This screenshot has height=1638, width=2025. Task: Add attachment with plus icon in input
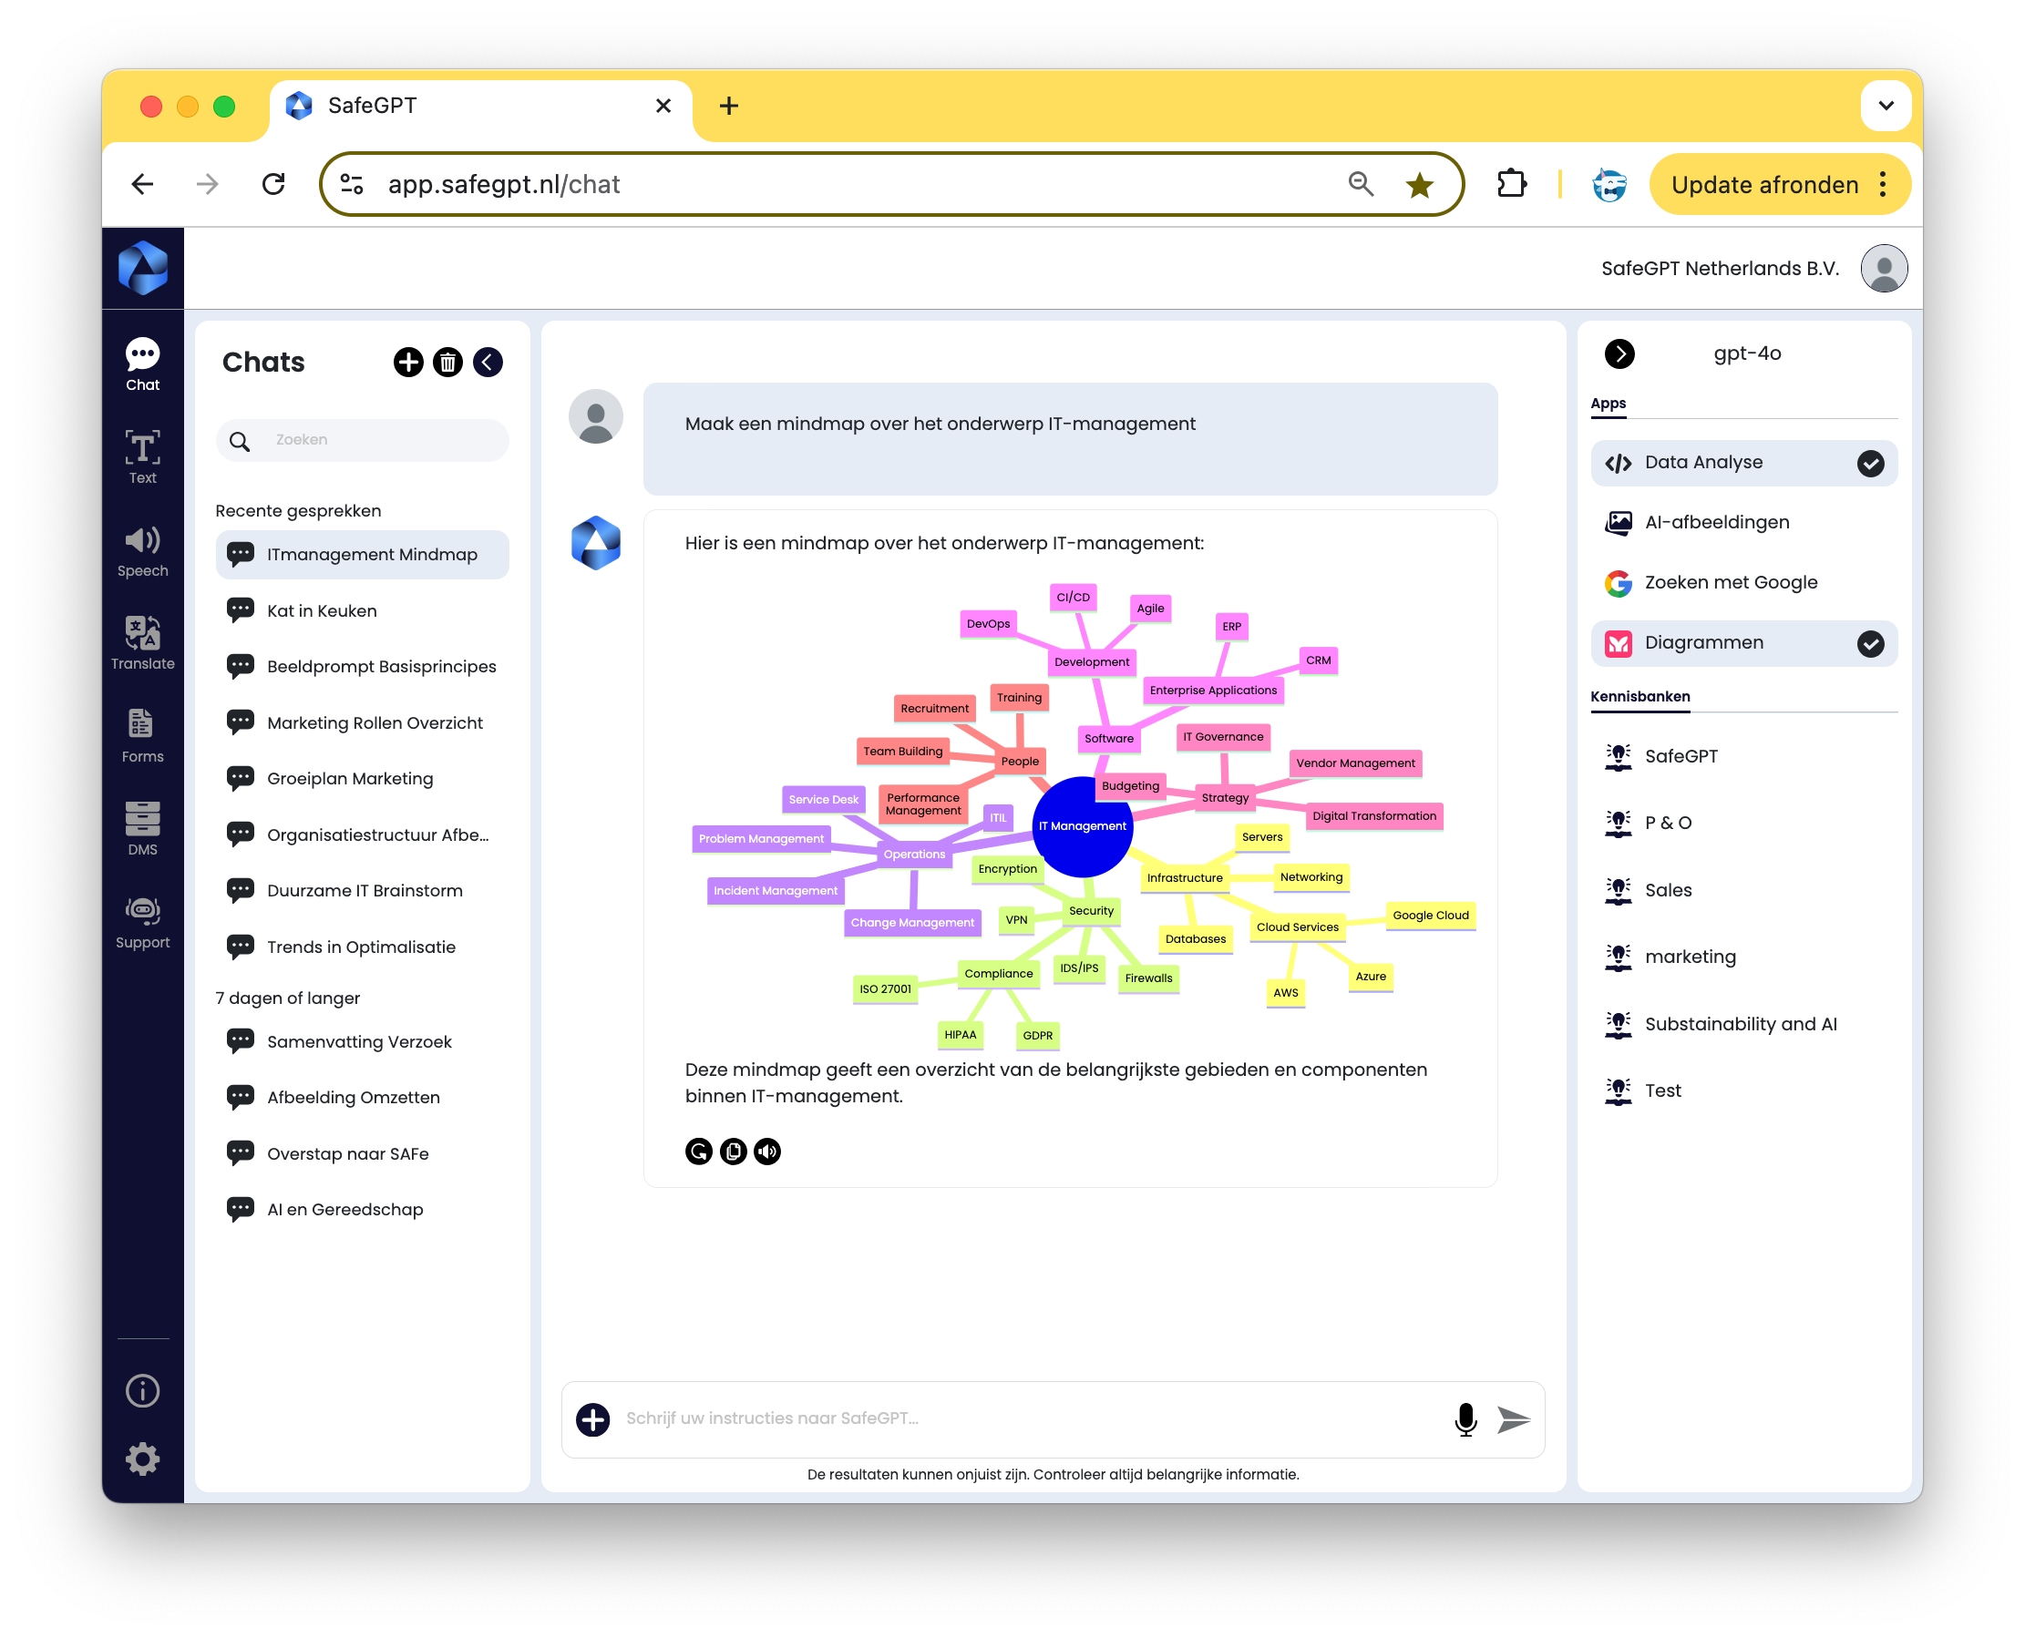coord(593,1419)
